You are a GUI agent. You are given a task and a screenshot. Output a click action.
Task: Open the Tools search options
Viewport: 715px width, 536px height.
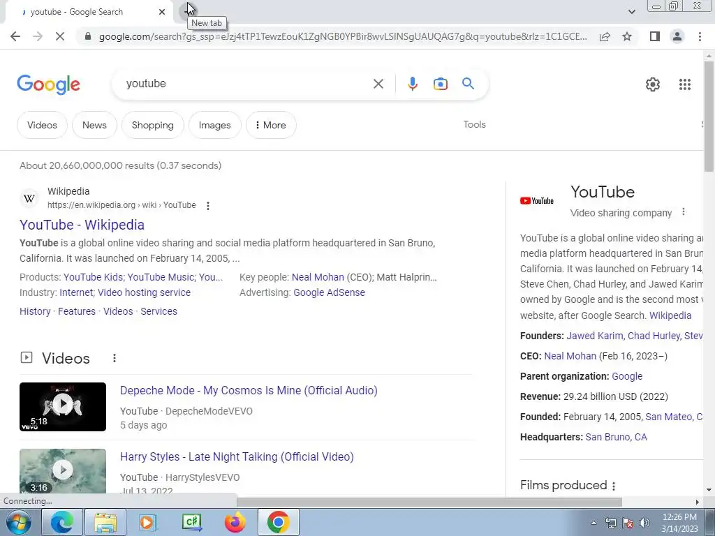click(474, 124)
